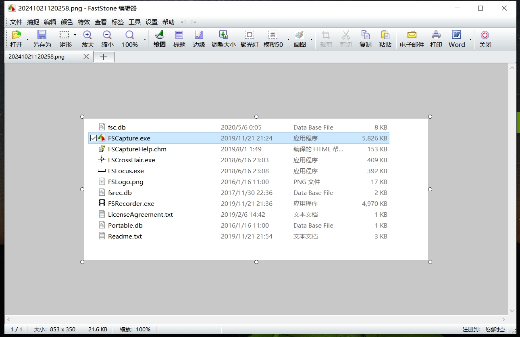Click the vertical scrollbar up arrow
Screen dimensions: 520x337
pos(512,68)
